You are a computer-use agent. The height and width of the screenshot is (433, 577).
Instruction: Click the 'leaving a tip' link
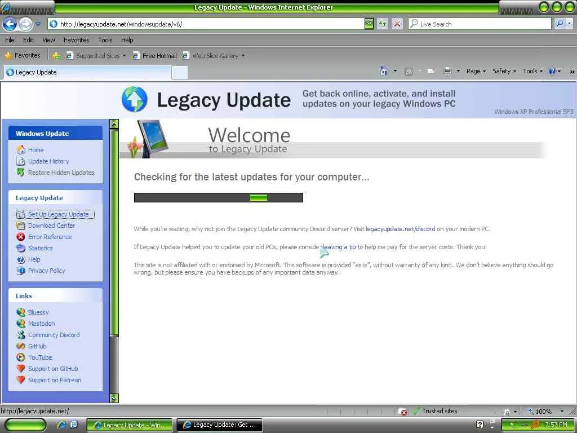[339, 247]
